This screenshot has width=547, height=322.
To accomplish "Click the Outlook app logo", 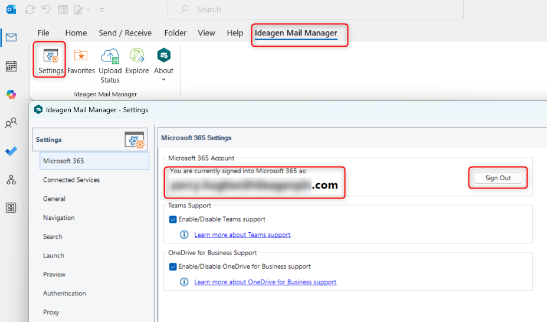I will 11,9.
